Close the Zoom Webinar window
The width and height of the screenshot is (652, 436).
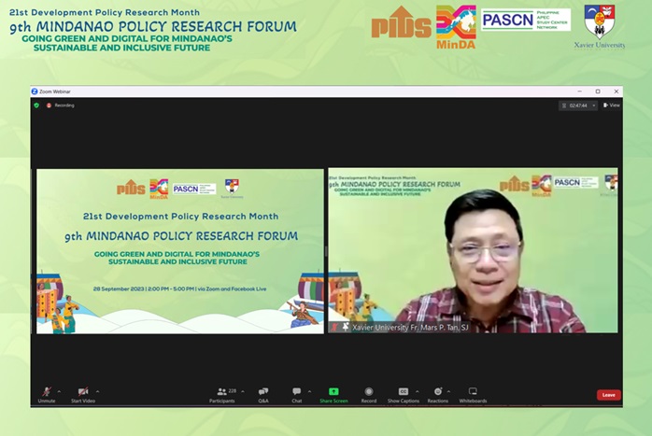617,91
